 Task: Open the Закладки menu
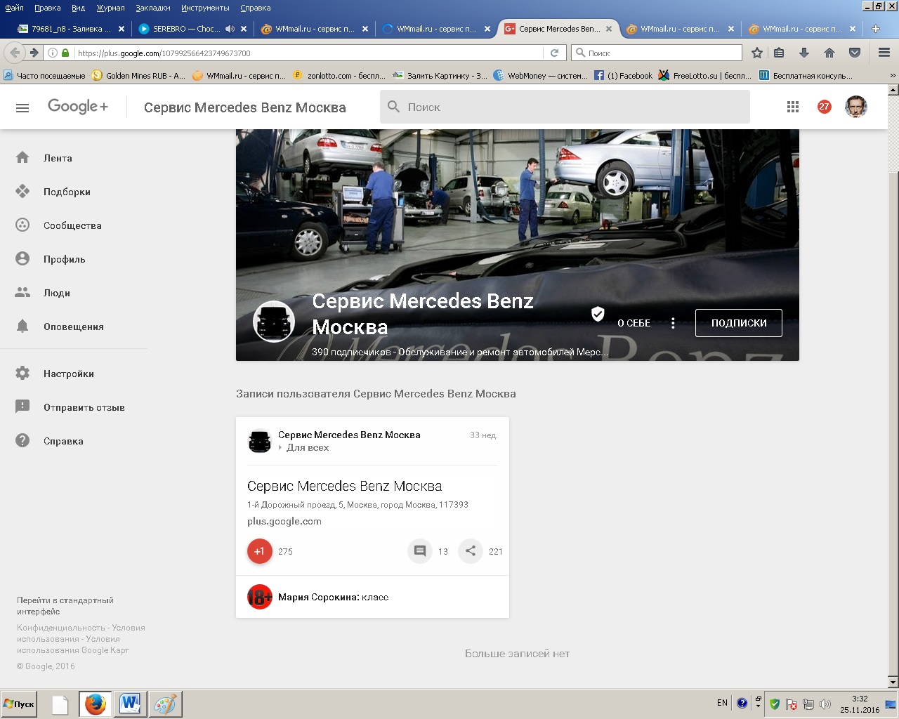(x=153, y=8)
